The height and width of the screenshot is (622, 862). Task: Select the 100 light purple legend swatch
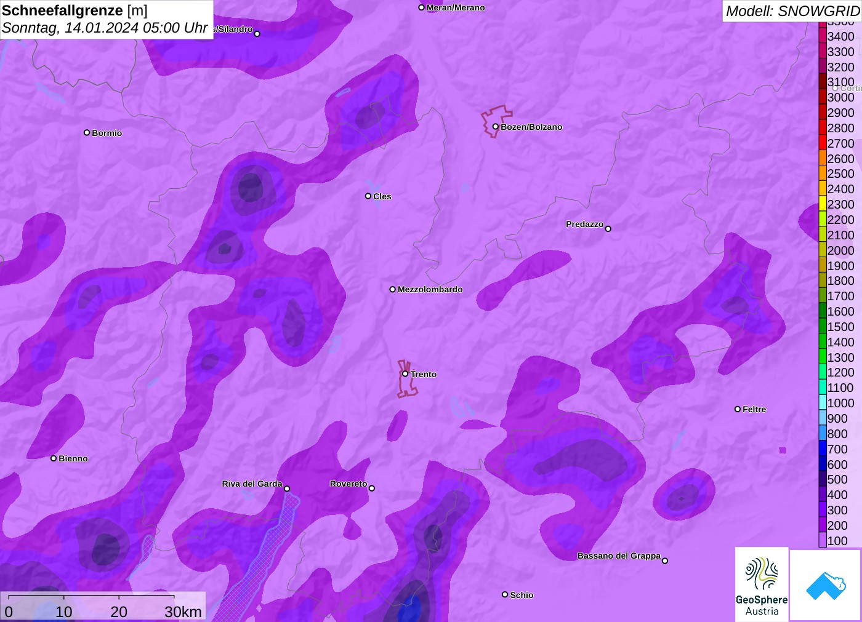click(x=823, y=540)
